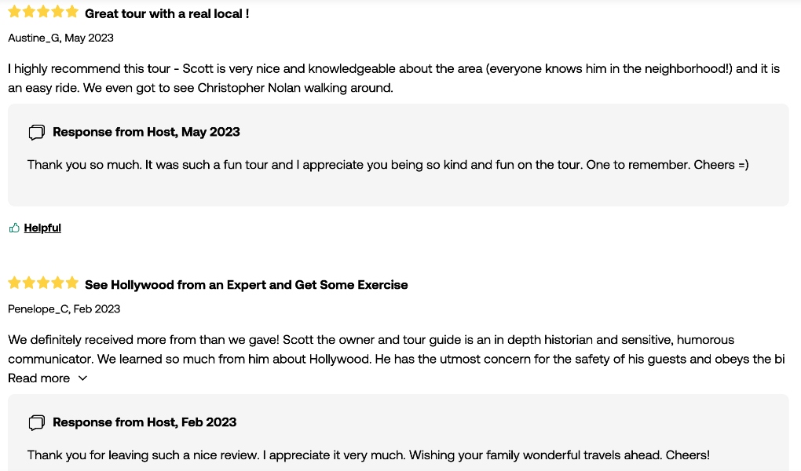Select the middle star in Penelope_C's rating

pyautogui.click(x=43, y=283)
